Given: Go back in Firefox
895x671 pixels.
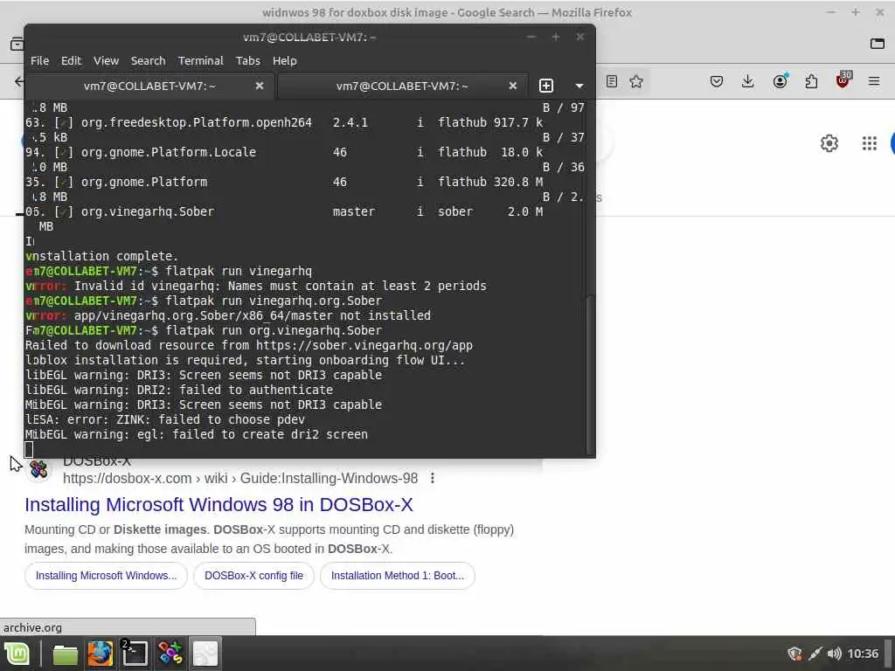Looking at the screenshot, I should point(19,81).
